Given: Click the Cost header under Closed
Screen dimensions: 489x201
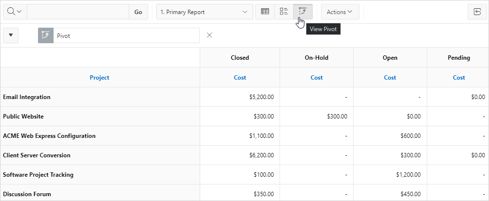Looking at the screenshot, I should coord(240,78).
